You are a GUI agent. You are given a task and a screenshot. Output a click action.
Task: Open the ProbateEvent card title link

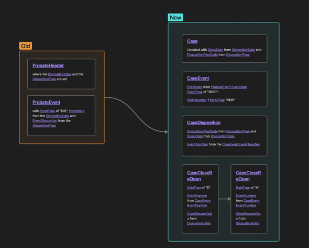coord(46,103)
